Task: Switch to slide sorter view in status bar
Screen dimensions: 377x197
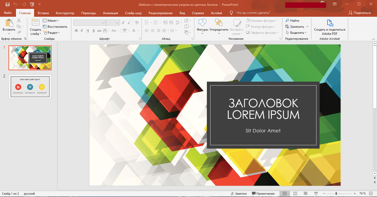Action: (295, 194)
